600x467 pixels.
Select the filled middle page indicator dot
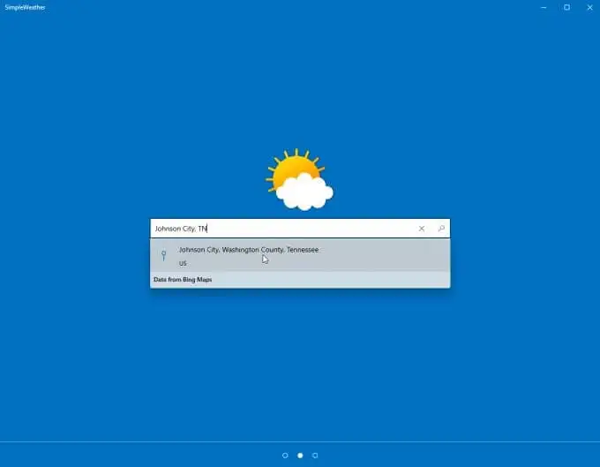point(300,456)
